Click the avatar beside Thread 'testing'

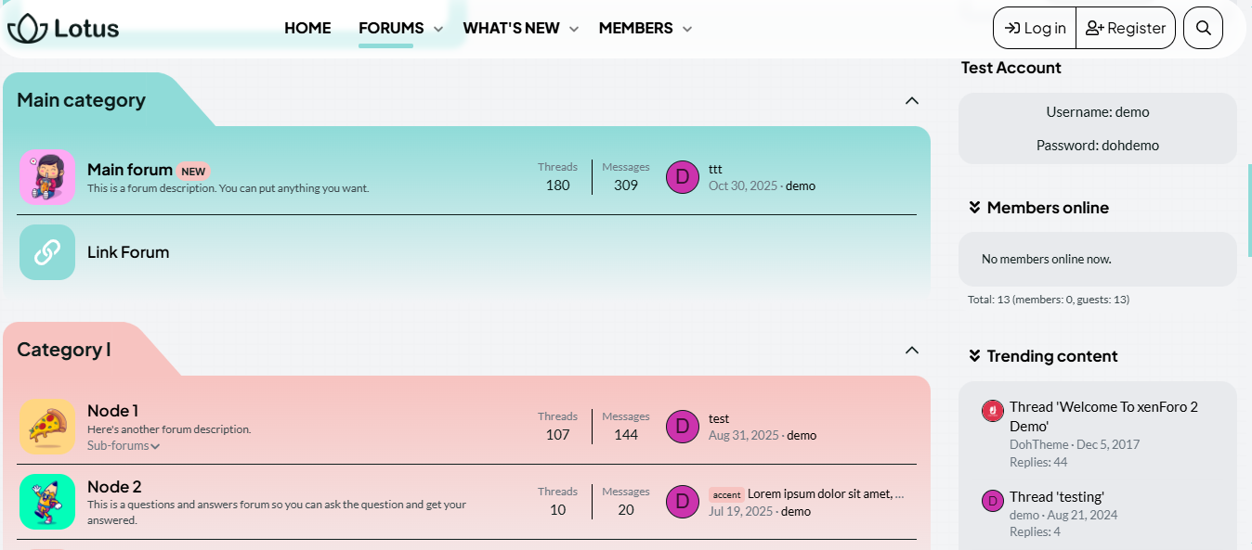tap(993, 501)
